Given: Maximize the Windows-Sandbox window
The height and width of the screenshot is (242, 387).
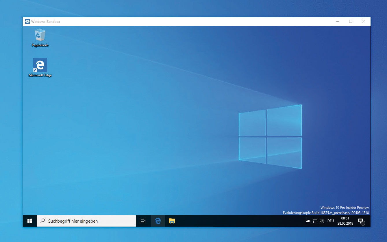Looking at the screenshot, I should (x=351, y=21).
